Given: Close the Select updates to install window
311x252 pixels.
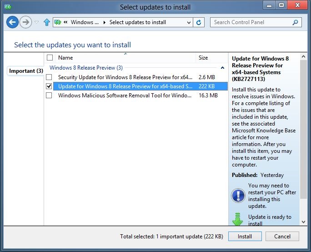Looking at the screenshot, I should pos(297,5).
